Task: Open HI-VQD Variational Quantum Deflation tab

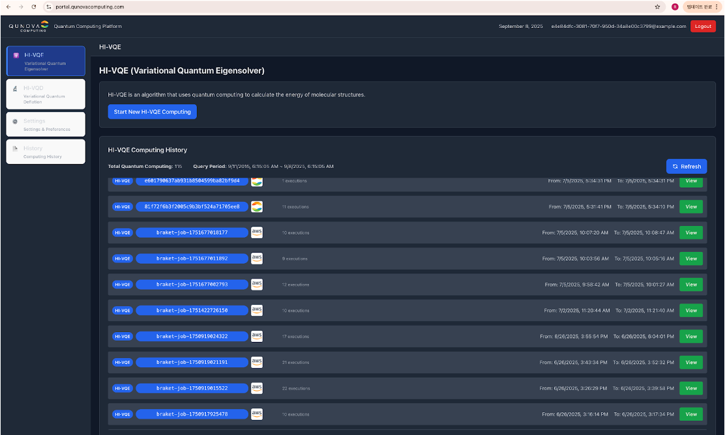Action: point(46,94)
